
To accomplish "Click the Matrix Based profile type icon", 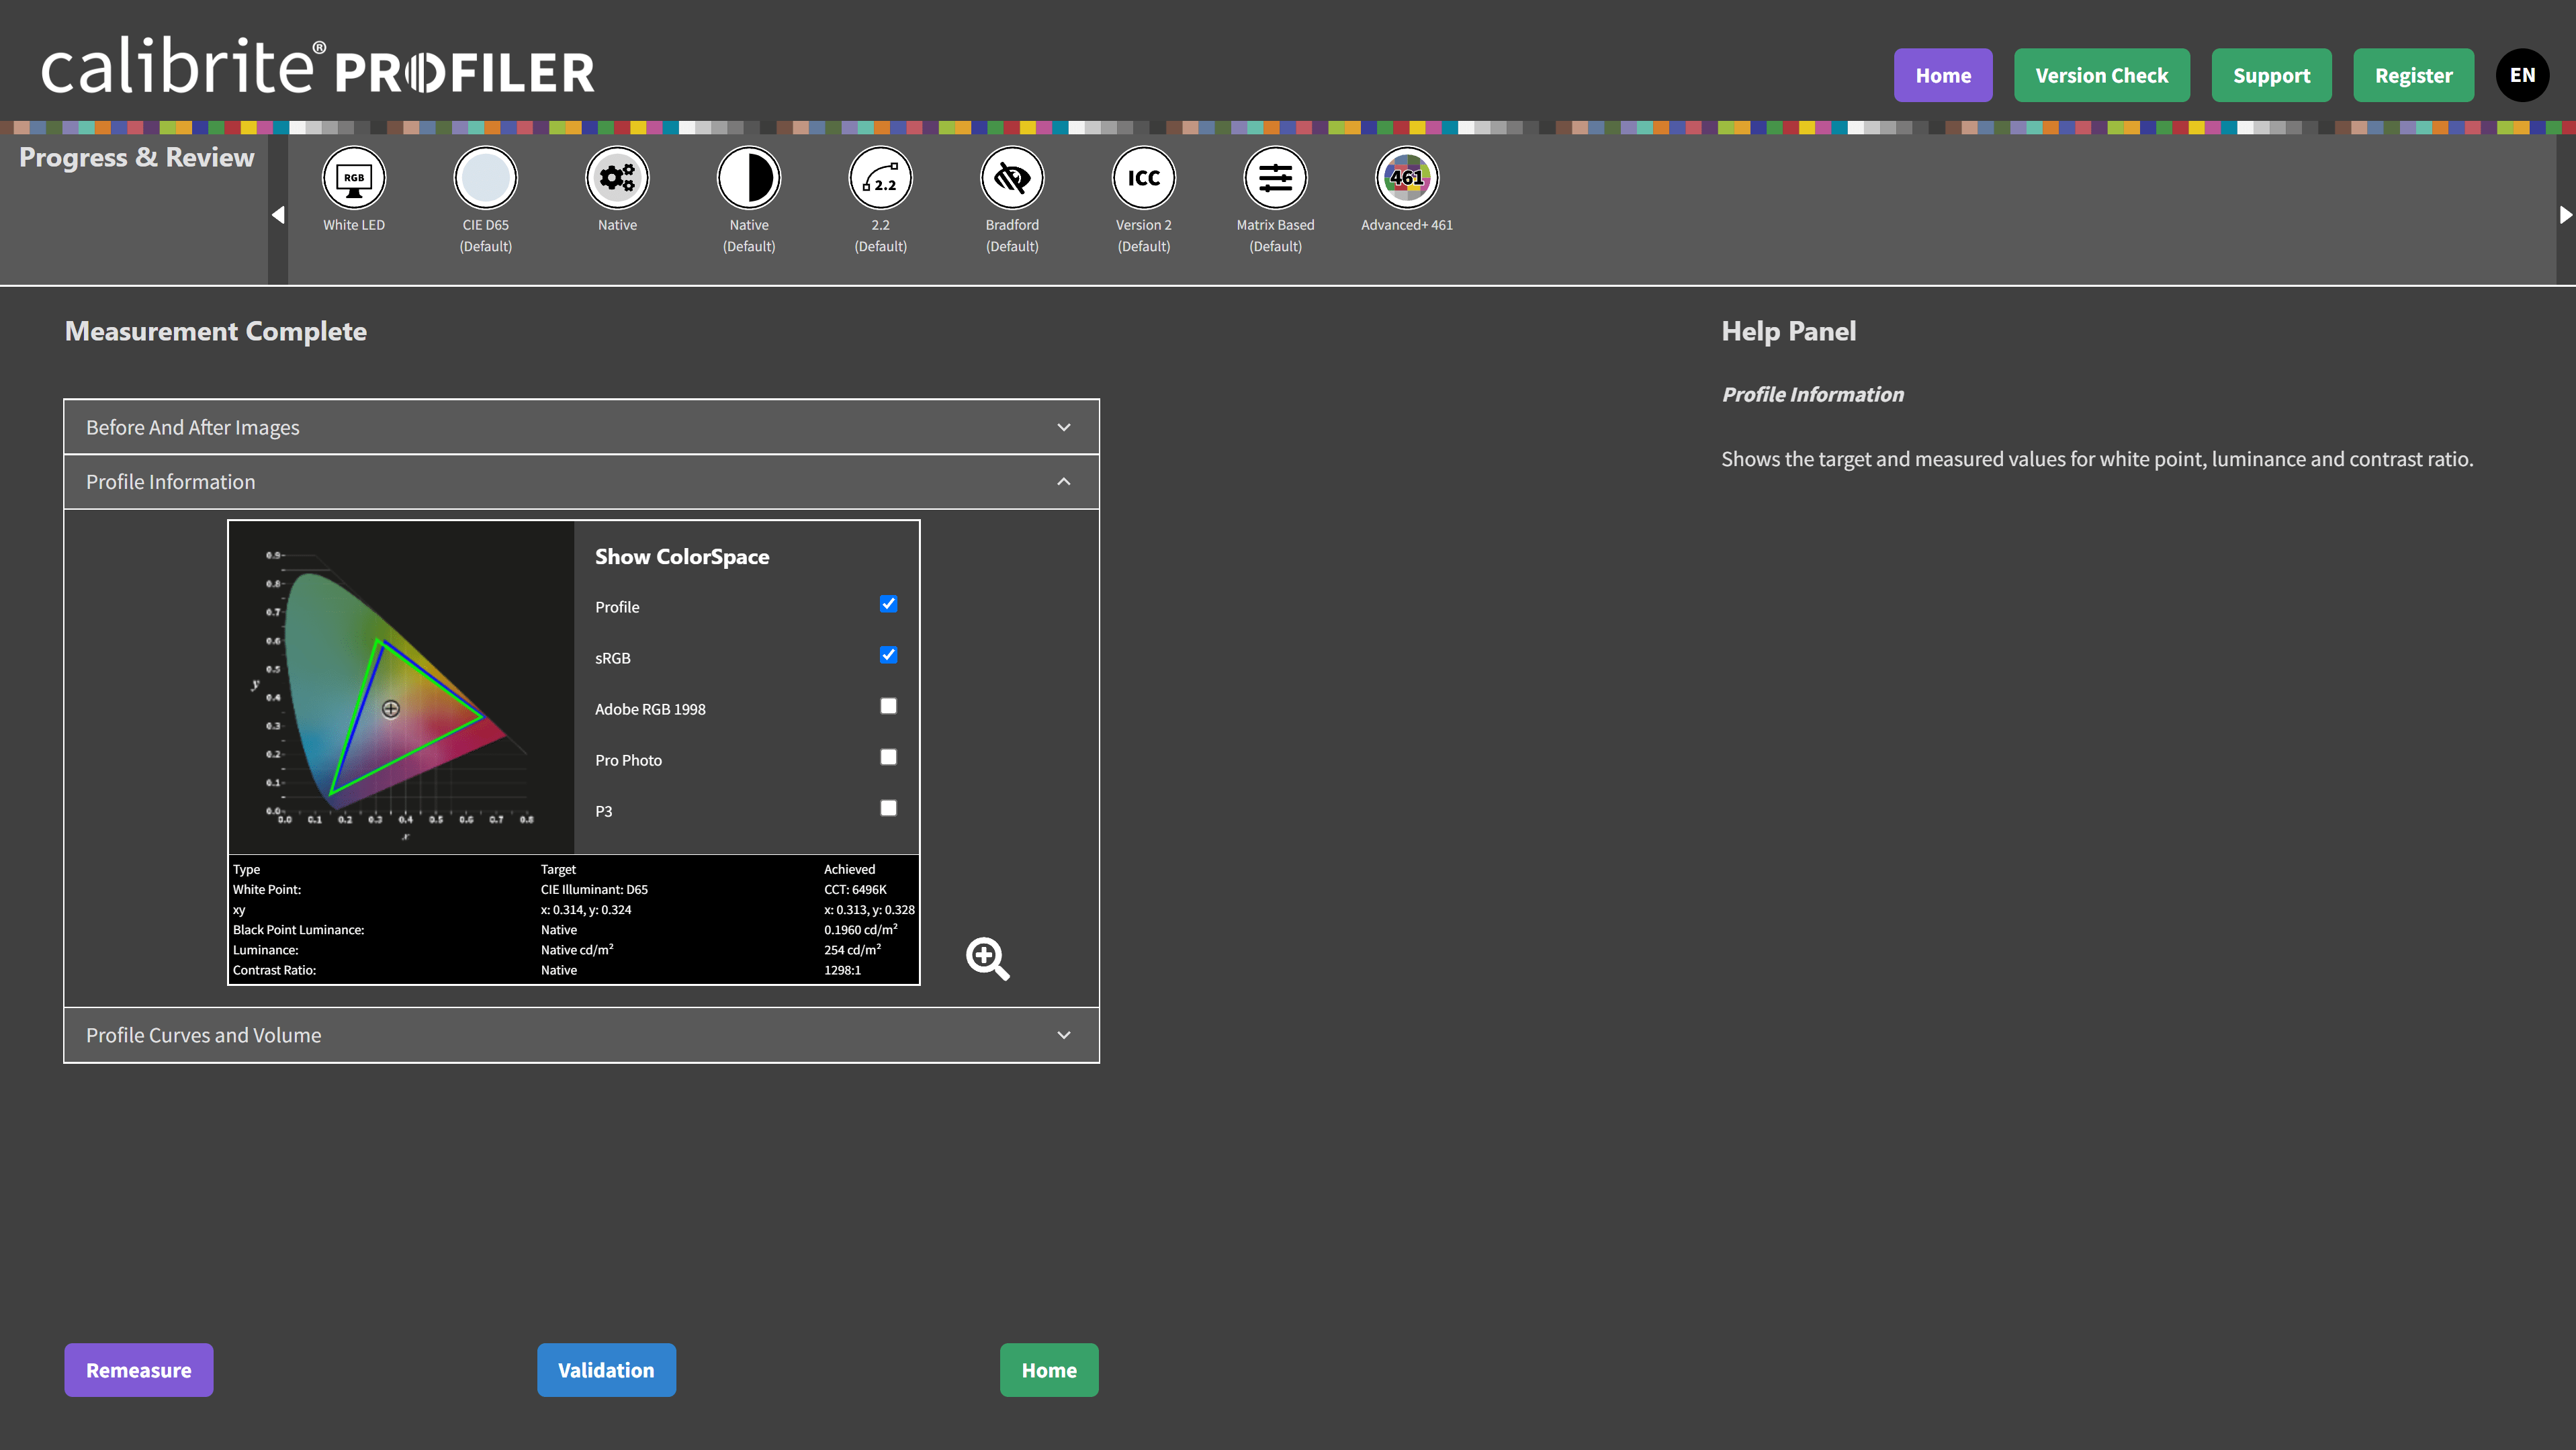I will click(x=1275, y=178).
